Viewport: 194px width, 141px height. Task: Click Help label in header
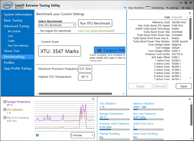pyautogui.click(x=188, y=8)
